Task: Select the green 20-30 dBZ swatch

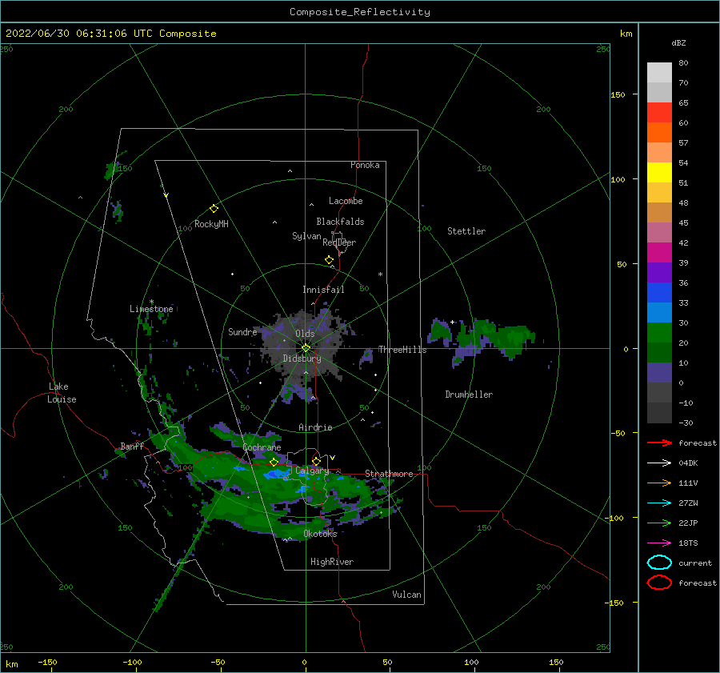Action: [659, 333]
